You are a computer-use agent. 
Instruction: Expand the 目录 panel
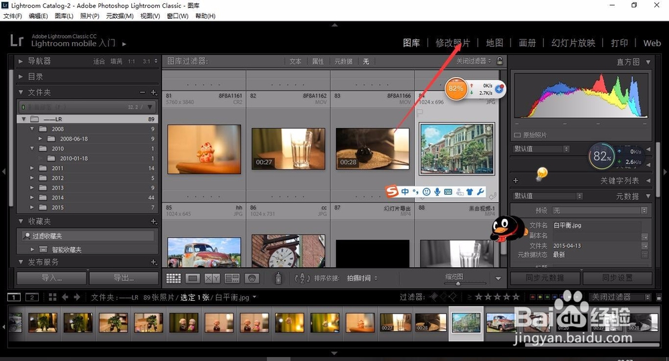[x=21, y=76]
